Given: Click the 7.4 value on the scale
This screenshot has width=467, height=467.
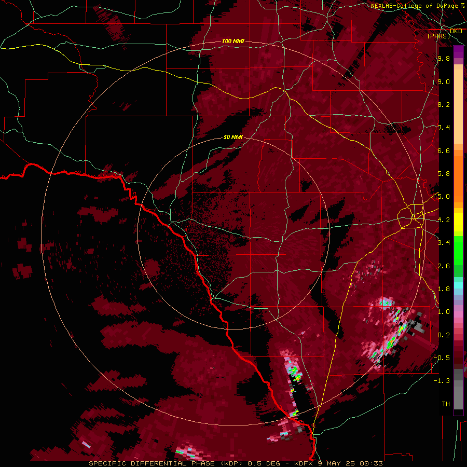Looking at the screenshot, I should pos(444,128).
